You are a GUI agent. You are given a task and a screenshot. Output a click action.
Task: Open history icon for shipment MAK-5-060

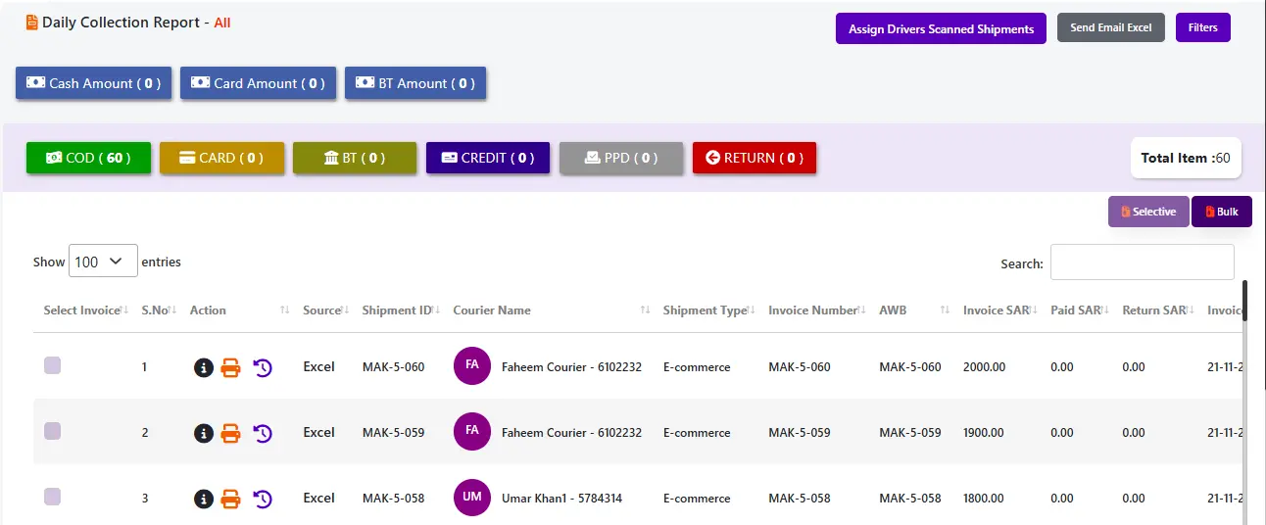(x=263, y=367)
